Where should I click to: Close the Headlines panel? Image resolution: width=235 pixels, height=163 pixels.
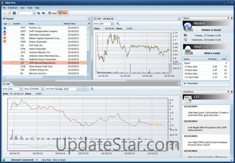pyautogui.click(x=232, y=91)
